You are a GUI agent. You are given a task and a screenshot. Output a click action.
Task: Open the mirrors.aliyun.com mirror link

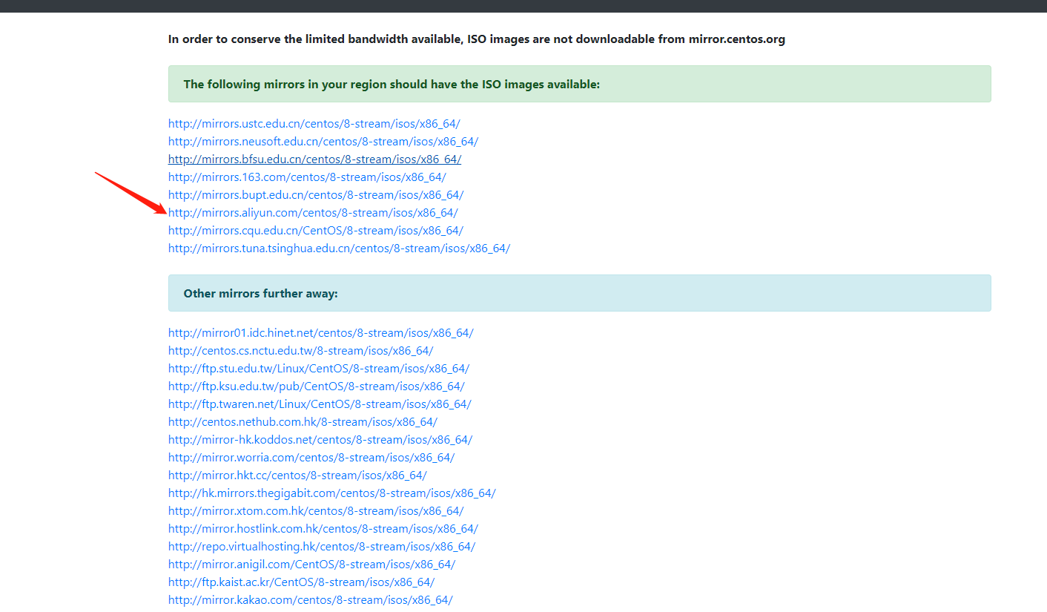tap(313, 213)
